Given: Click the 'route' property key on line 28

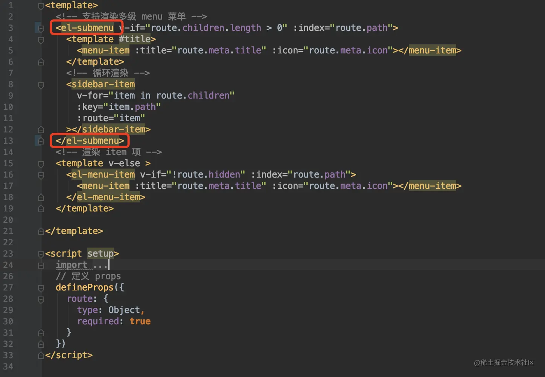Looking at the screenshot, I should (79, 299).
